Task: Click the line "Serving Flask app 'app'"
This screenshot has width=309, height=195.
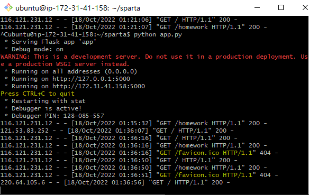Action: pos(54,42)
